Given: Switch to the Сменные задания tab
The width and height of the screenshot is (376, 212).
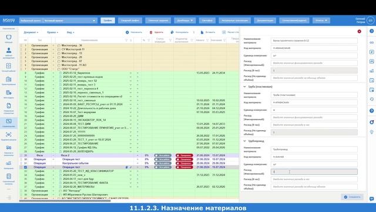Looking at the screenshot, I should (158, 21).
